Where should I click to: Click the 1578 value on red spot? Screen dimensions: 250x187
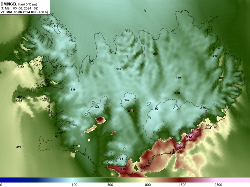point(100,119)
